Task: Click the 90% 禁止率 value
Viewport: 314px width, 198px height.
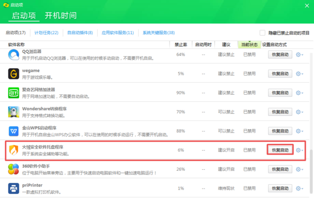Action: click(x=181, y=93)
